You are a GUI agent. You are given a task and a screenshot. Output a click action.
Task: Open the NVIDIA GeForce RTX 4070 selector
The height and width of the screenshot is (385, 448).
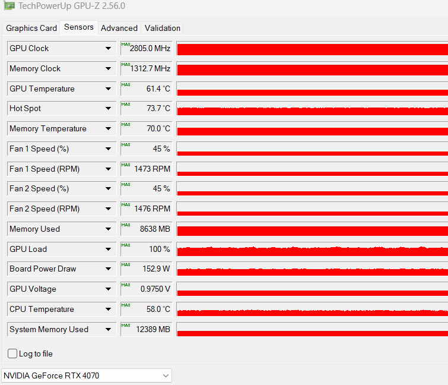pos(87,375)
